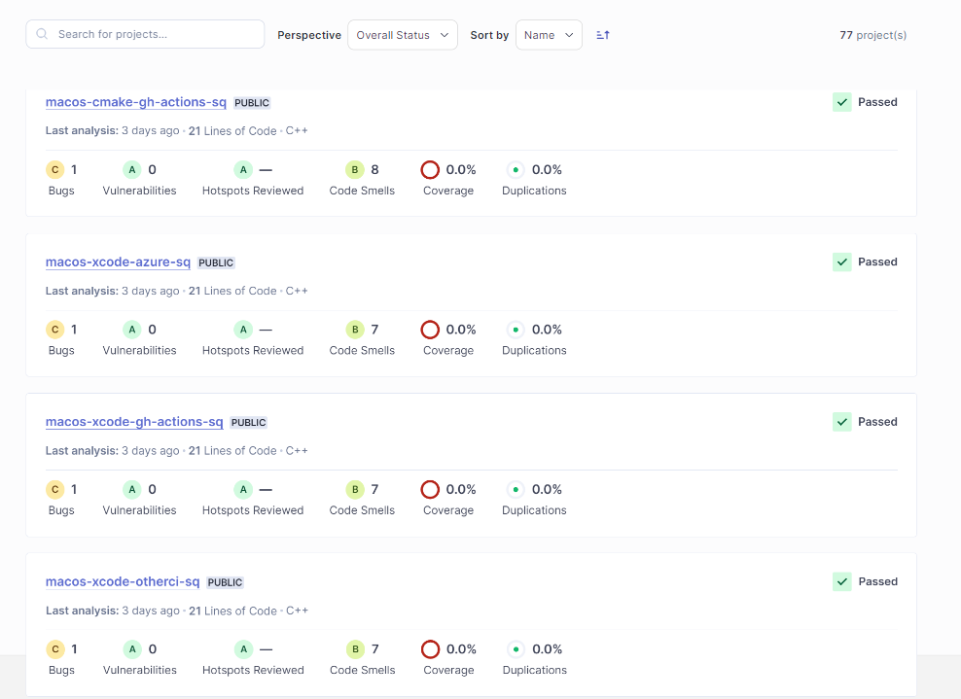Click Coverage ring icon for macos-cmake-gh-actions-sq
The height and width of the screenshot is (699, 961).
click(x=430, y=170)
